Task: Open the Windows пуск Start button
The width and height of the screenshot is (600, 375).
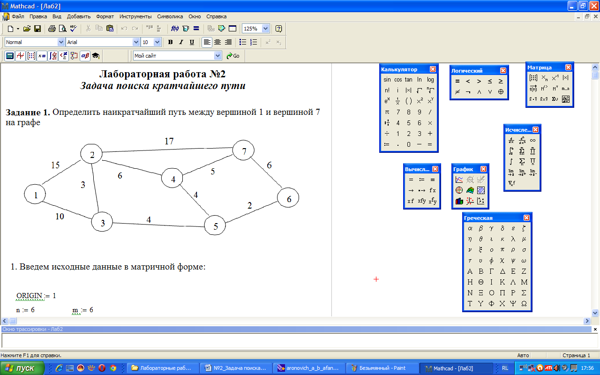Action: pos(22,368)
